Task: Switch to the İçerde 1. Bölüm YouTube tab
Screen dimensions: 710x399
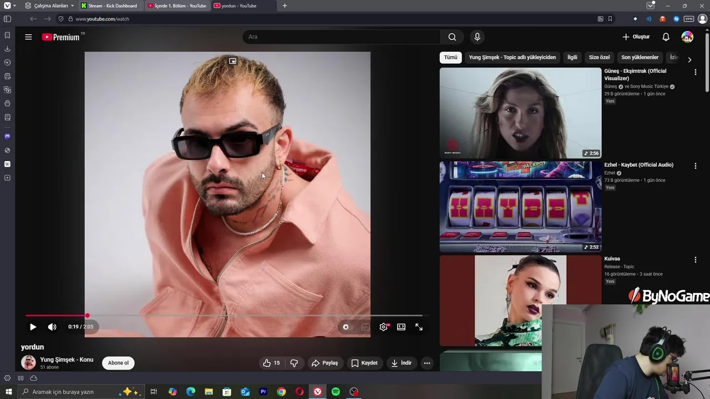Action: tap(177, 6)
